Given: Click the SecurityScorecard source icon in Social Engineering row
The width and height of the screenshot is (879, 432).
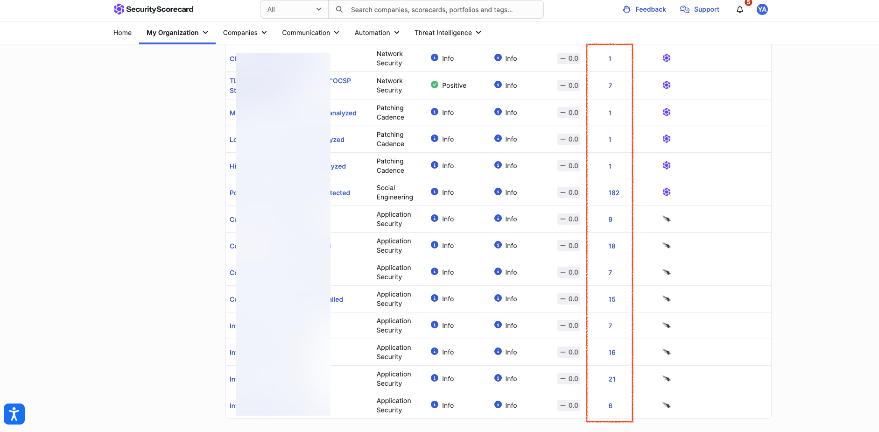Looking at the screenshot, I should pos(667,192).
